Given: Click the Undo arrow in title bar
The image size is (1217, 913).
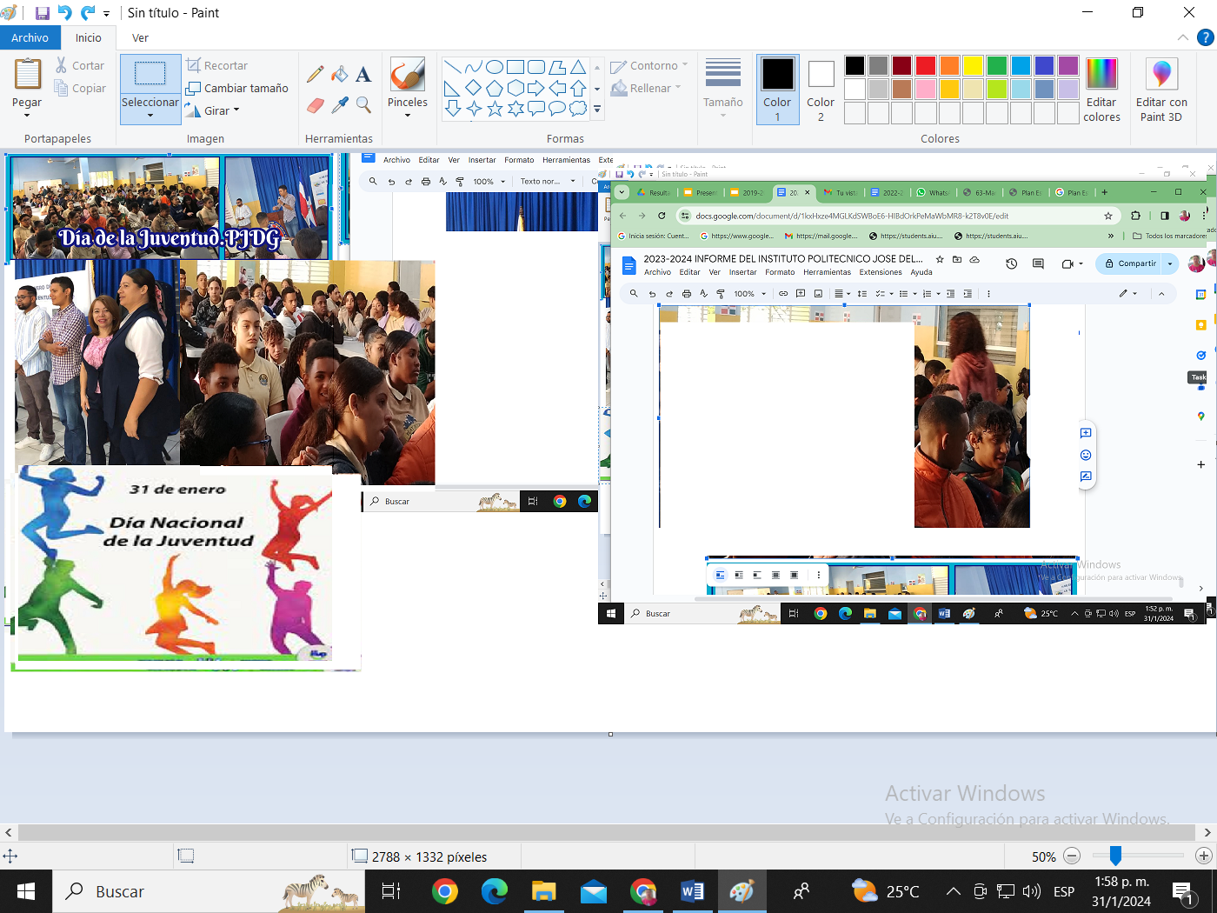Looking at the screenshot, I should point(65,13).
